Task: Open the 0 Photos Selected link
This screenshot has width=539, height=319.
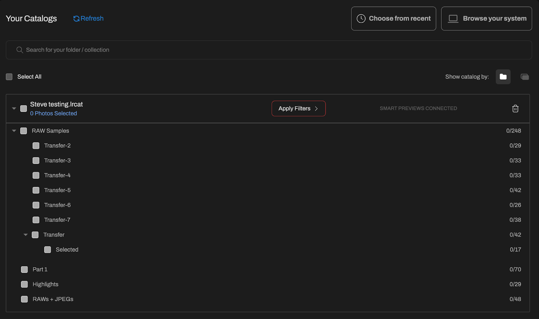Action: click(x=54, y=114)
